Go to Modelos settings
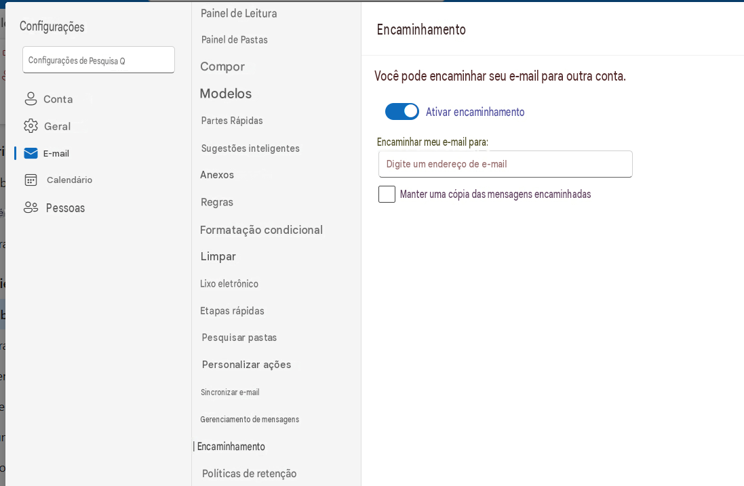The image size is (744, 486). [226, 94]
